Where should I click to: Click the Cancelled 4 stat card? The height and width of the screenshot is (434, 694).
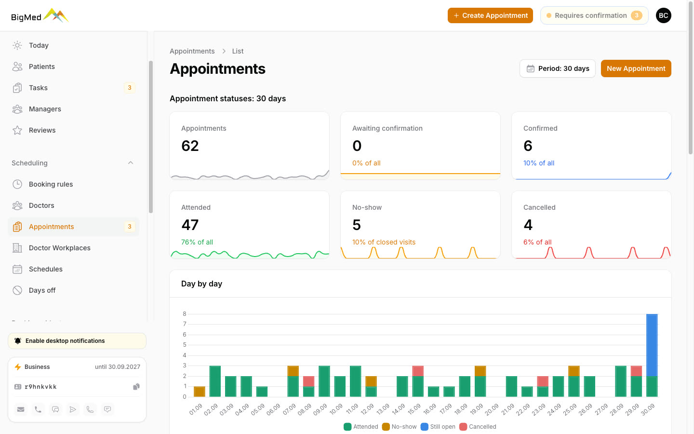click(591, 225)
